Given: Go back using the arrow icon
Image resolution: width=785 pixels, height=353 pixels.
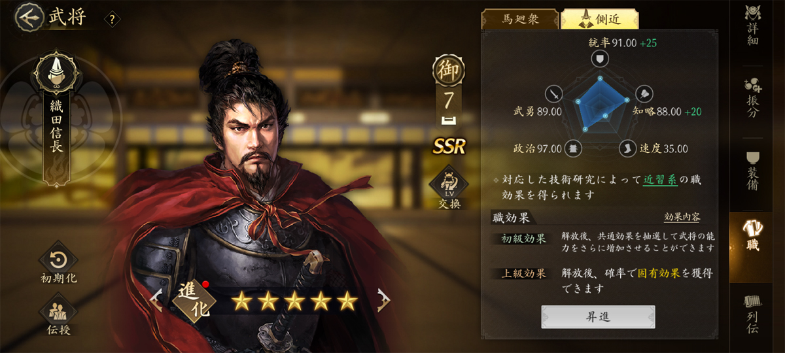Looking at the screenshot, I should coord(27,17).
